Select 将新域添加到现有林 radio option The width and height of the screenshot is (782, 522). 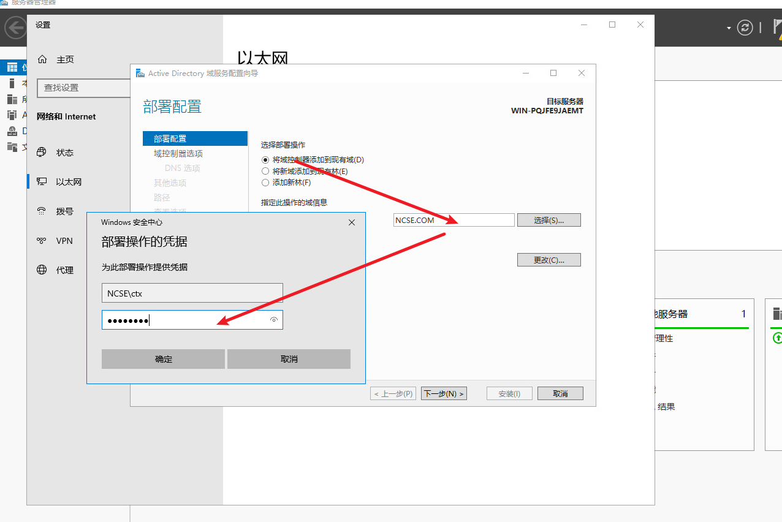(x=265, y=172)
